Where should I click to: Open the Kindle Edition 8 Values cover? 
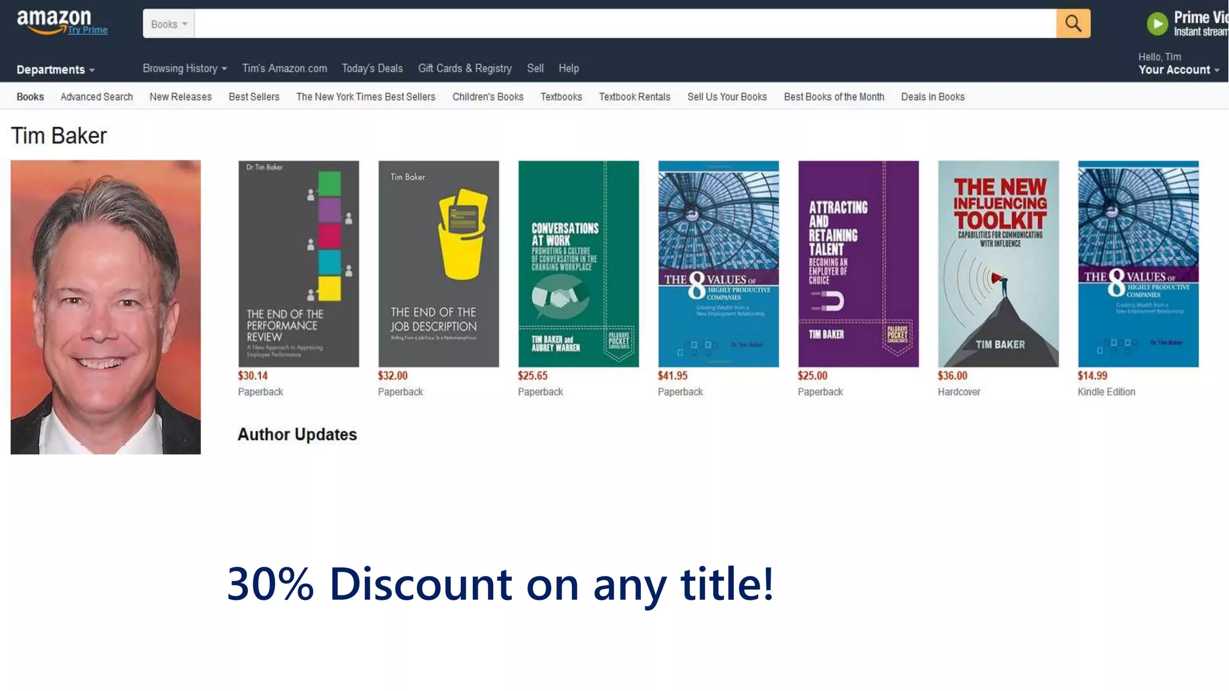(1138, 263)
